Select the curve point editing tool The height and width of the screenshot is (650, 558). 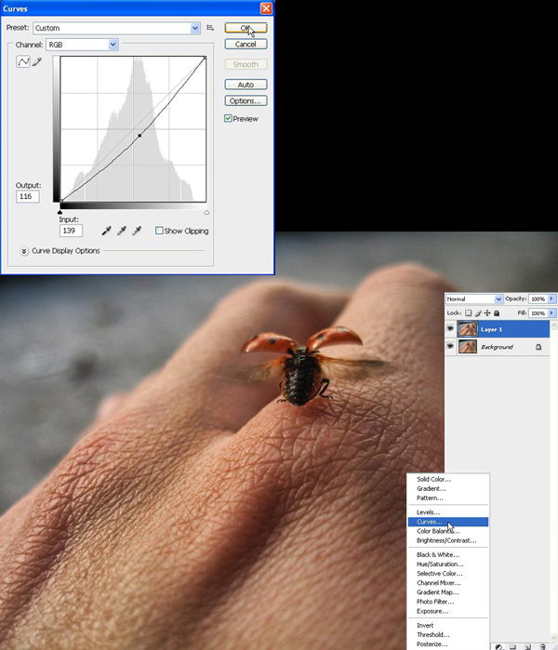click(23, 61)
